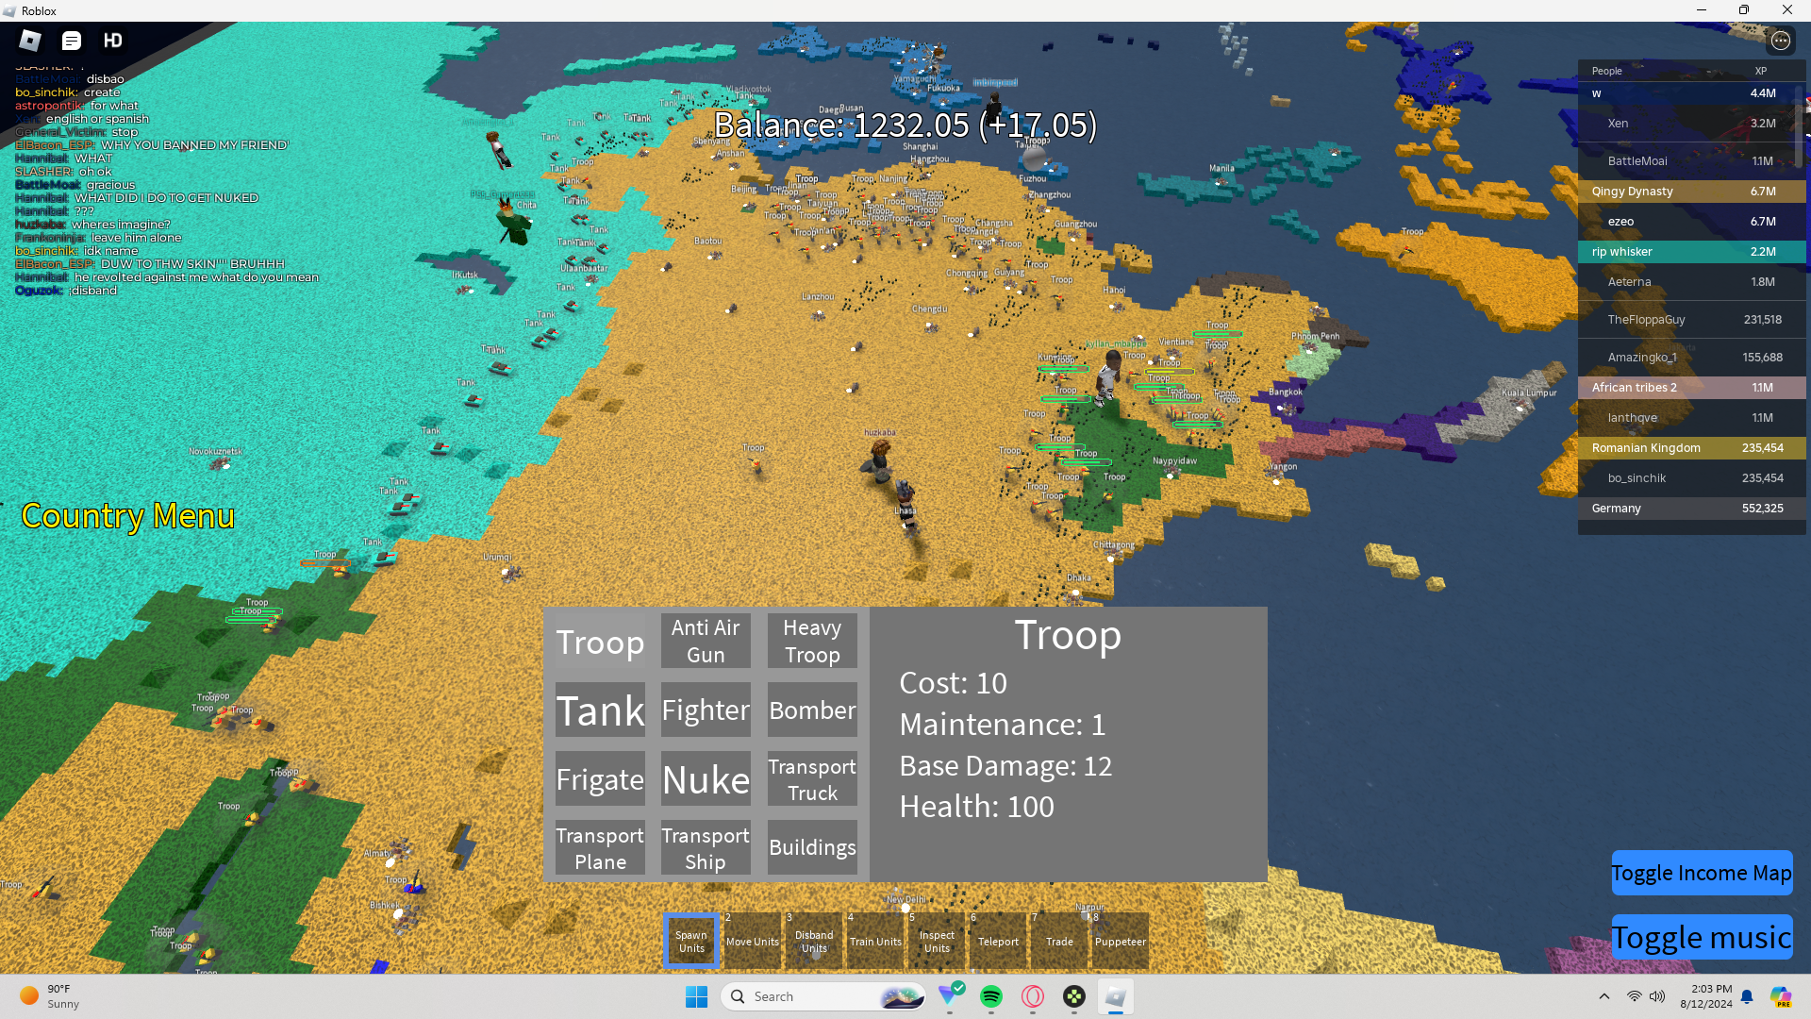Screen dimensions: 1811x1019
Task: Toggle the chat window icon
Action: pos(72,41)
